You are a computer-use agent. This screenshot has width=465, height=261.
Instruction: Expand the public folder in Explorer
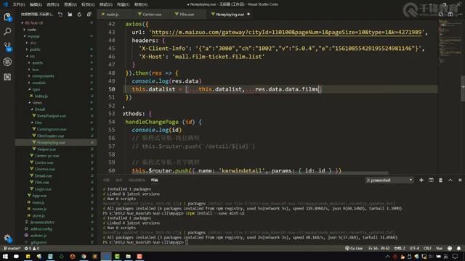click(35, 49)
